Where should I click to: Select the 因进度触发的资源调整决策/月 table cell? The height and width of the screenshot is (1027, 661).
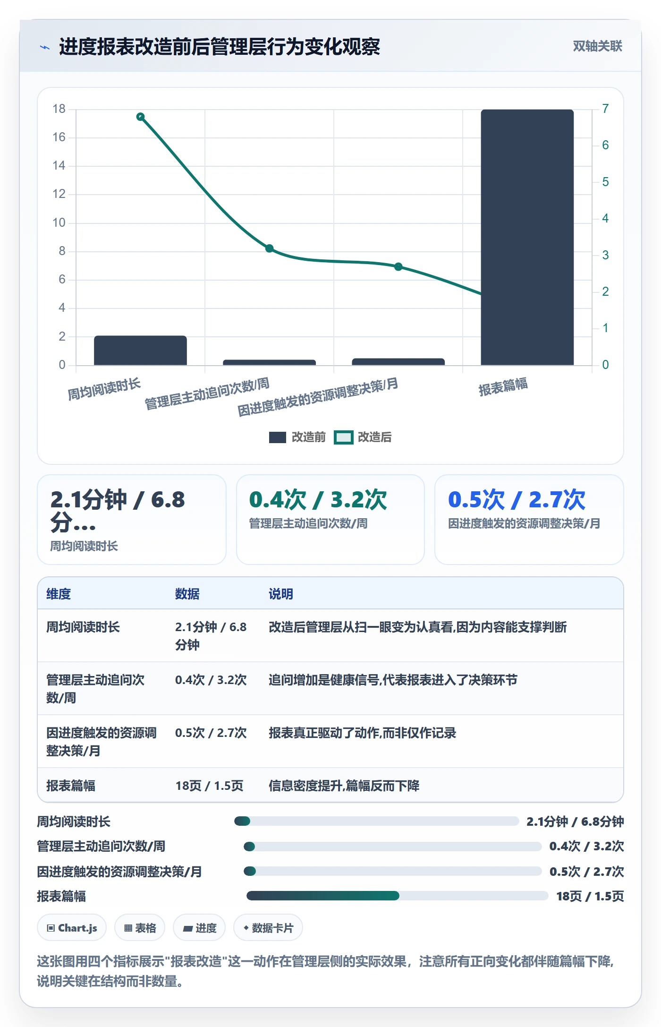tap(102, 742)
